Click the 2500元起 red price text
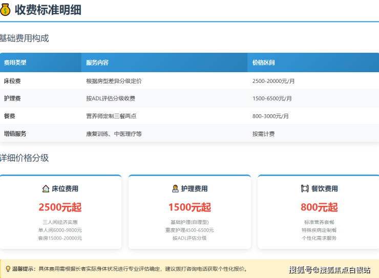 pyautogui.click(x=60, y=207)
